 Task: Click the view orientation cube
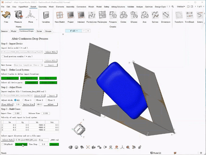pos(79,129)
